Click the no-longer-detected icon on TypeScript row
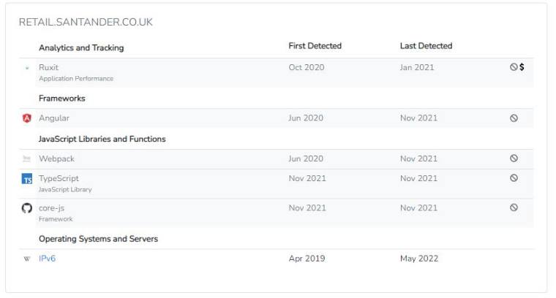 pos(514,178)
